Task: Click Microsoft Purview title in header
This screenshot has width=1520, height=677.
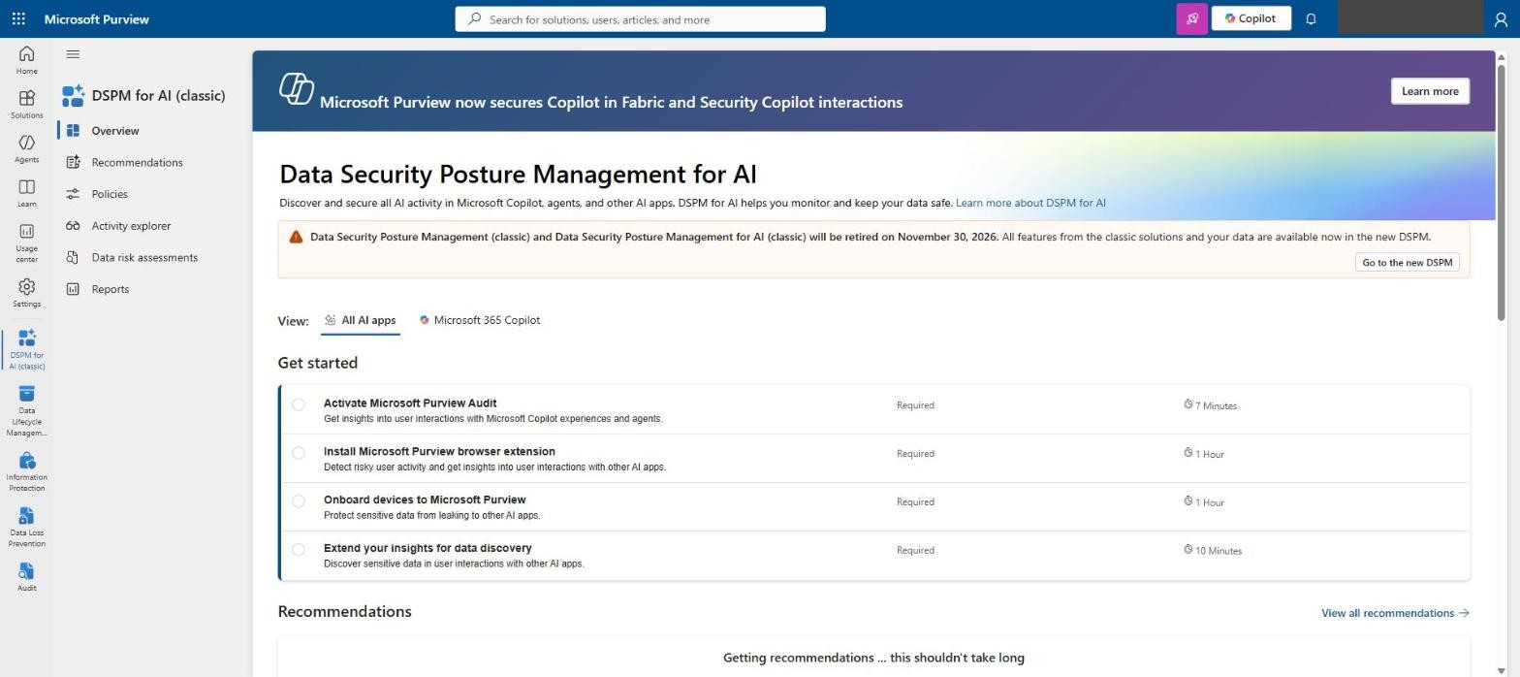Action: (97, 19)
